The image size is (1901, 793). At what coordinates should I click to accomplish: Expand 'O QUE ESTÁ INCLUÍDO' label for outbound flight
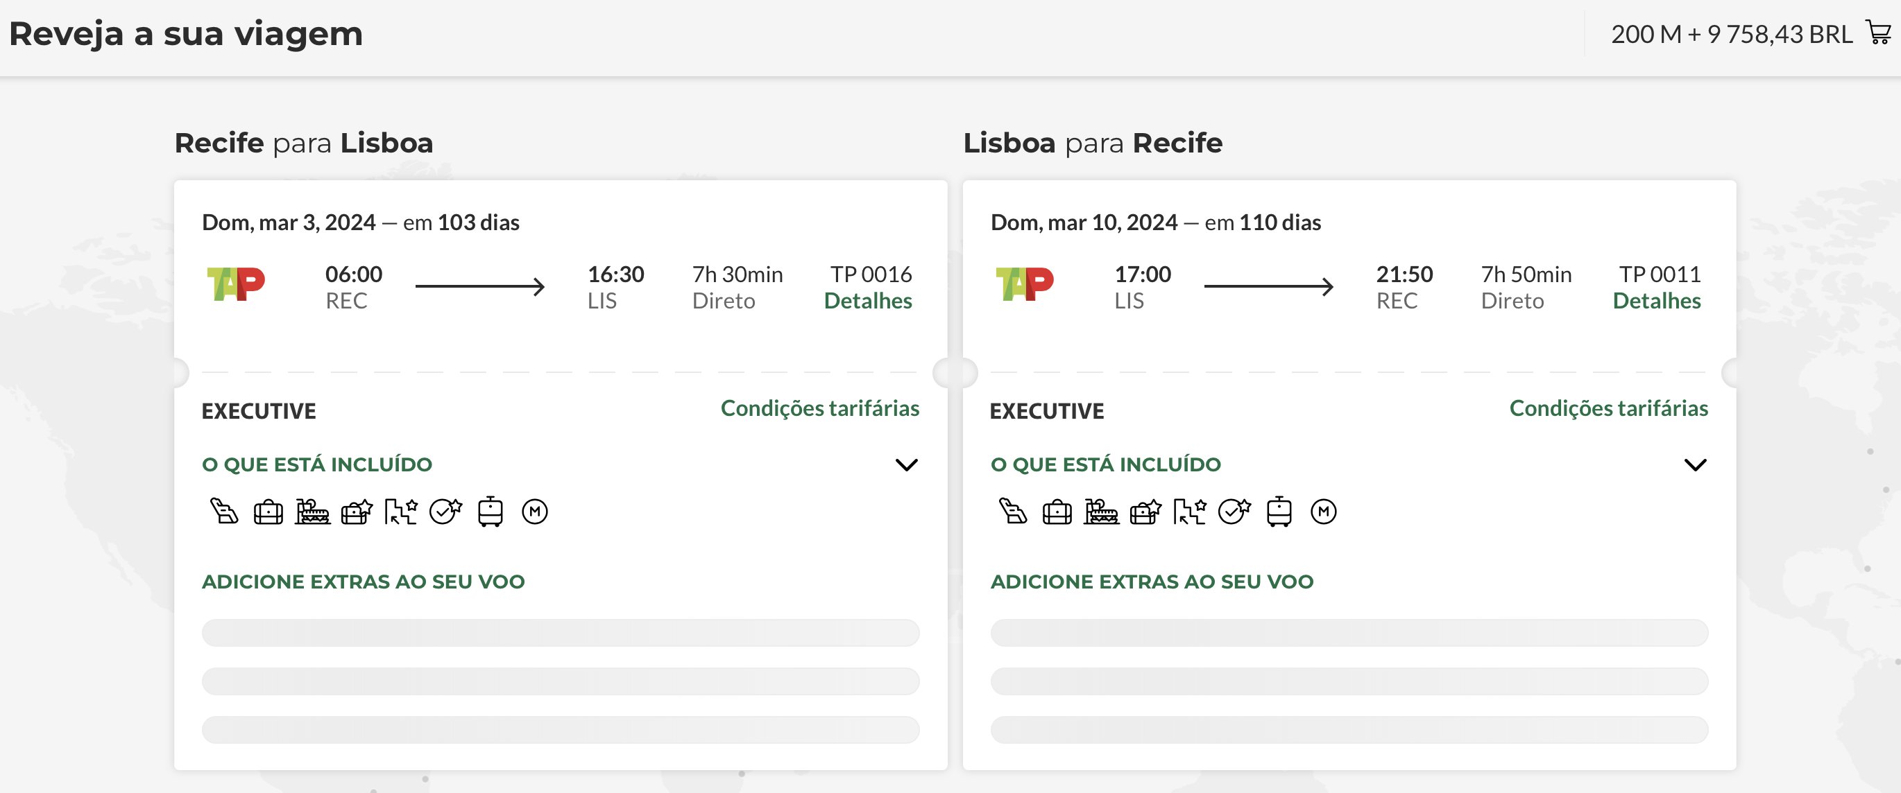pyautogui.click(x=317, y=464)
